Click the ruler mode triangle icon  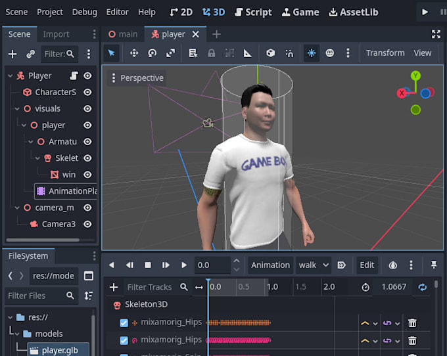[247, 53]
